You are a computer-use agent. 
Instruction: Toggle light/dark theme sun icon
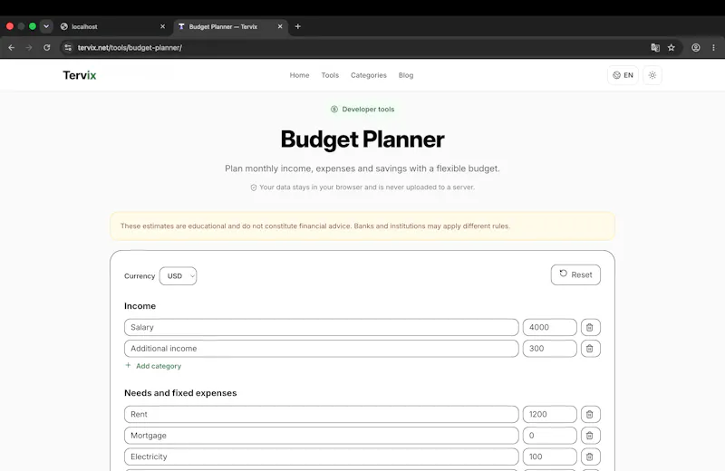(652, 75)
